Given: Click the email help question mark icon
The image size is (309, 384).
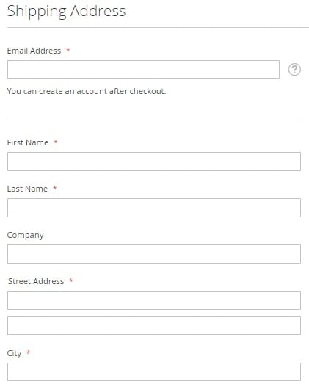Looking at the screenshot, I should click(294, 70).
